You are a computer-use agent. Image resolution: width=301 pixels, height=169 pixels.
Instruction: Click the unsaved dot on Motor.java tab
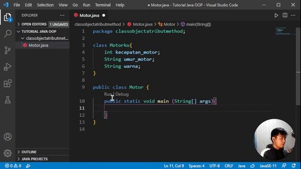(103, 15)
